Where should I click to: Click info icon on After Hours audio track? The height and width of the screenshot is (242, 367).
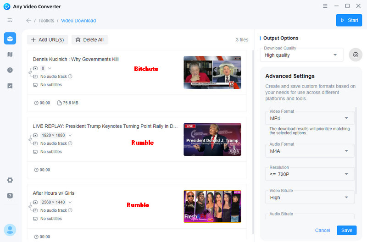click(x=70, y=210)
